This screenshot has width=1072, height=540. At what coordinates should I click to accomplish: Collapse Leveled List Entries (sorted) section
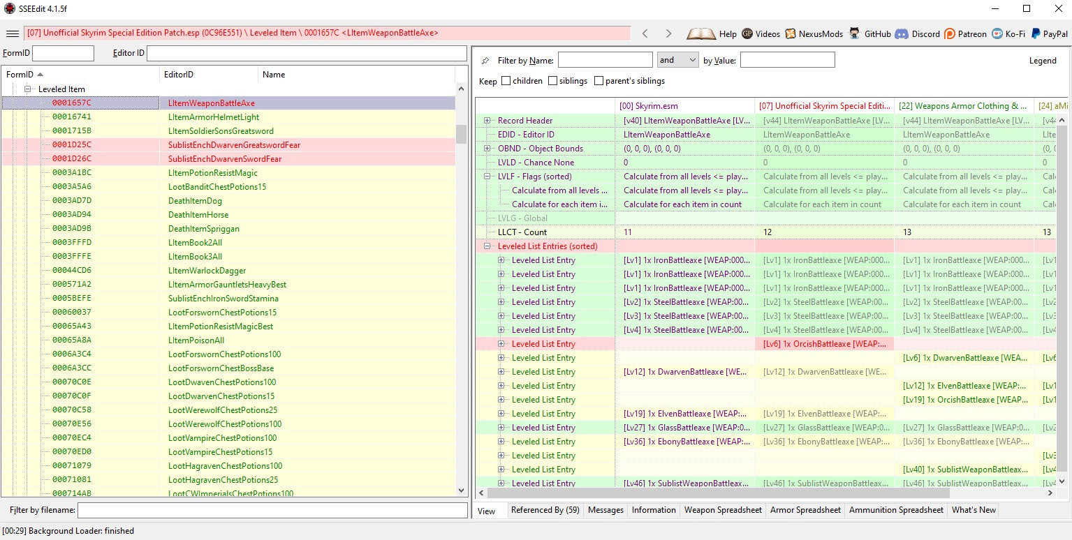(x=487, y=246)
